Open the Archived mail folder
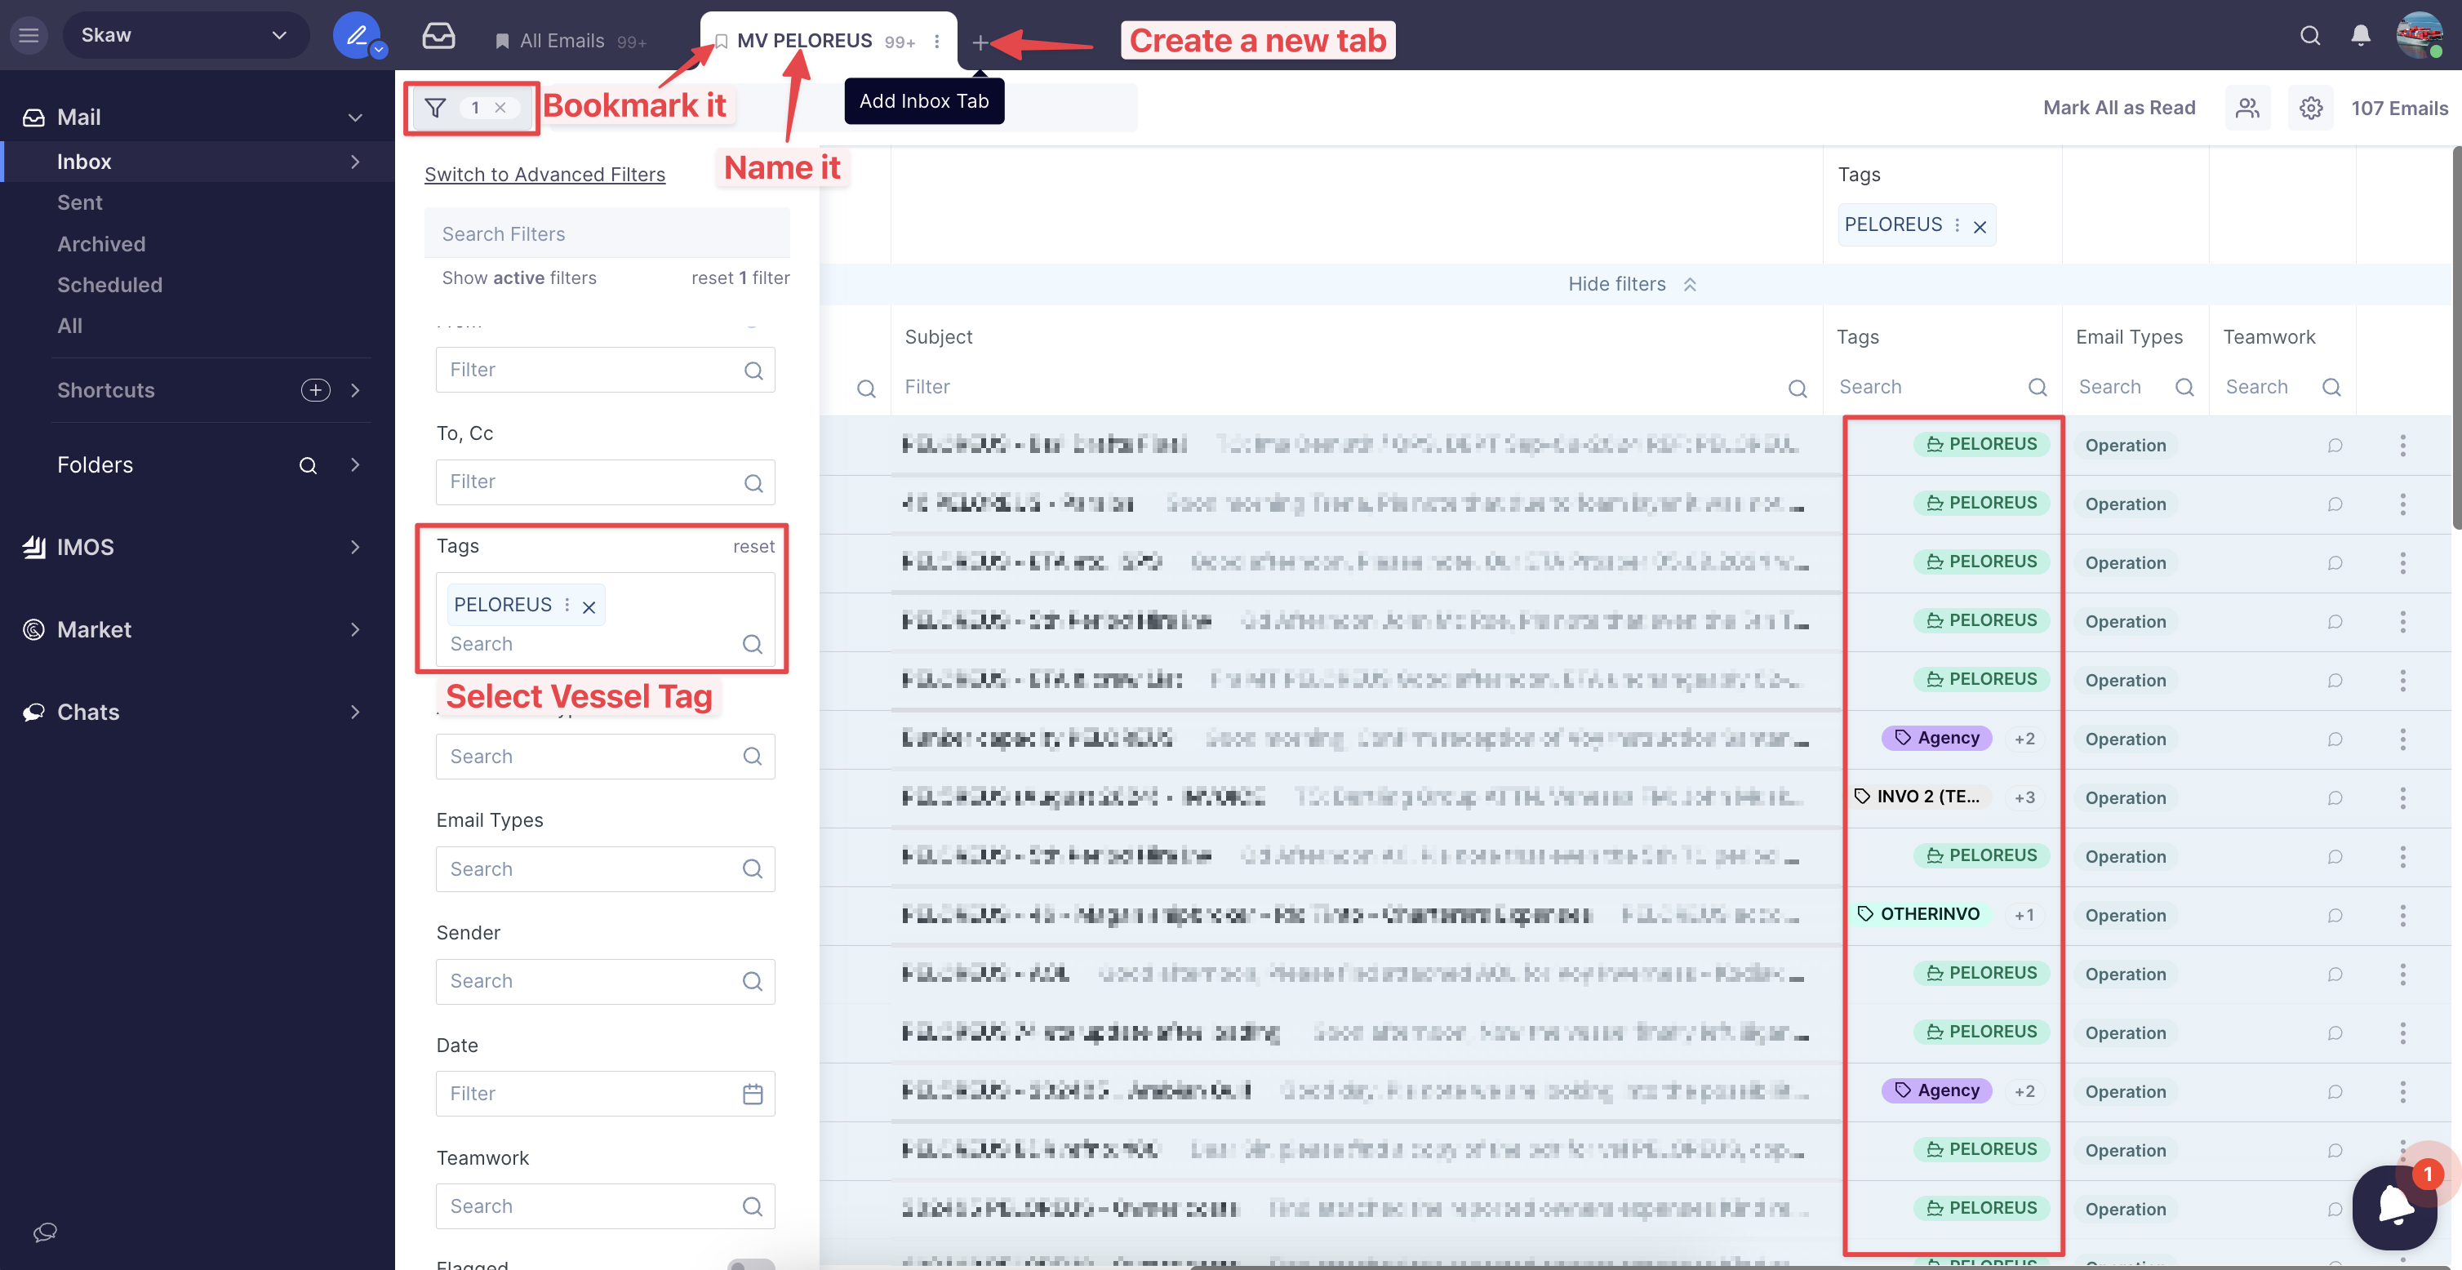The image size is (2462, 1270). point(101,244)
